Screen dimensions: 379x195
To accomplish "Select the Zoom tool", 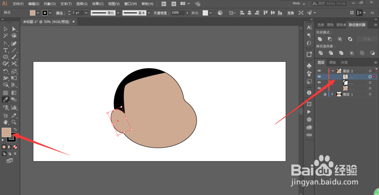I will coord(14,122).
